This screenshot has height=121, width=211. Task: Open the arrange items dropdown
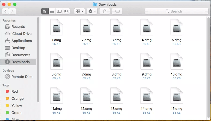pyautogui.click(x=80, y=11)
